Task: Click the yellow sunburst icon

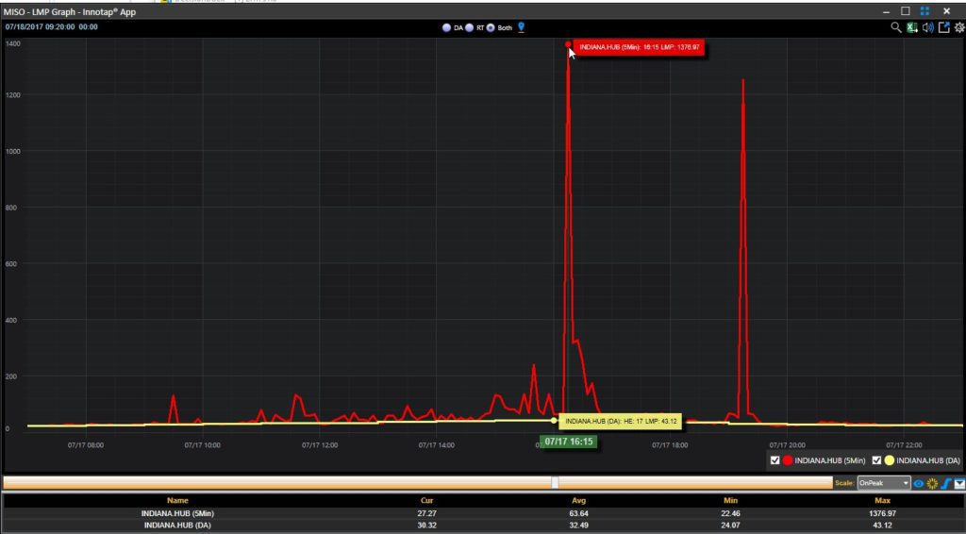Action: tap(932, 483)
